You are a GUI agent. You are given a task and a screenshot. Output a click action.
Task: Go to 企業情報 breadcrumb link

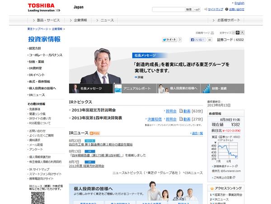[x=57, y=29]
